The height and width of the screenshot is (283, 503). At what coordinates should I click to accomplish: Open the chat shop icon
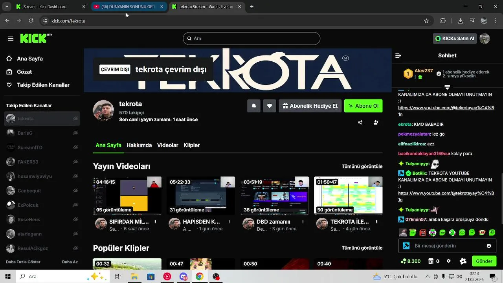[x=431, y=261]
